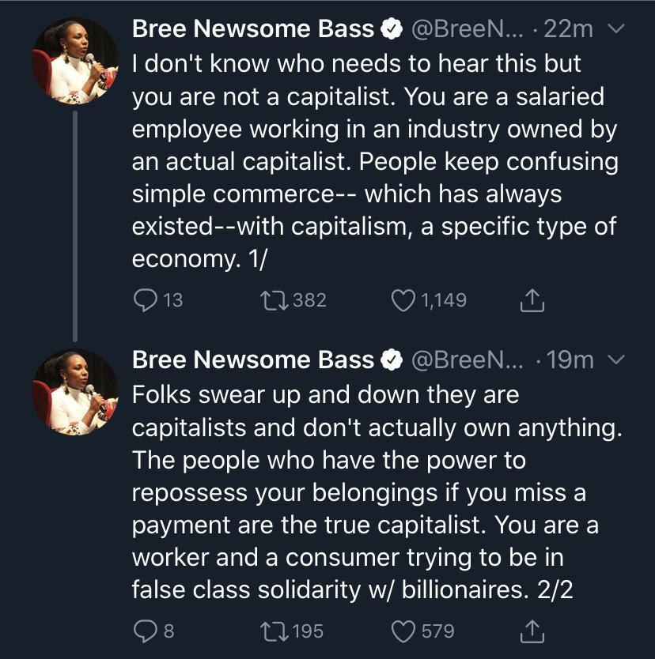Open Bree Newsome Bass name on first tweet
This screenshot has height=659, width=655.
253,29
